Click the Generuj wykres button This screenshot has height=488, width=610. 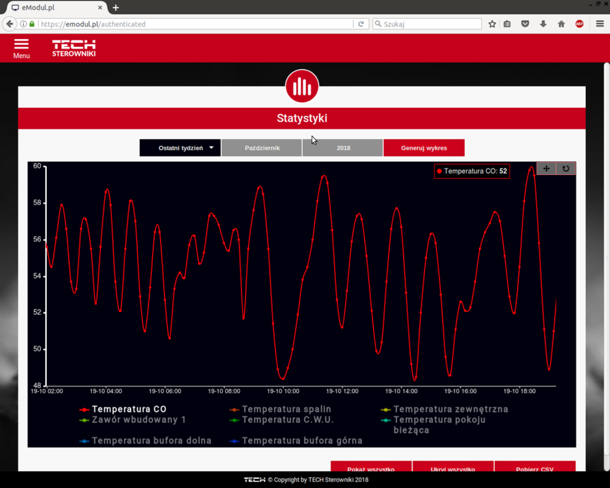(424, 148)
